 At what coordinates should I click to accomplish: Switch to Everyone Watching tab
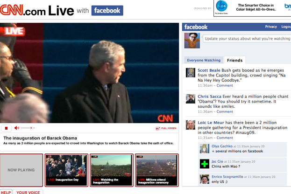204,60
